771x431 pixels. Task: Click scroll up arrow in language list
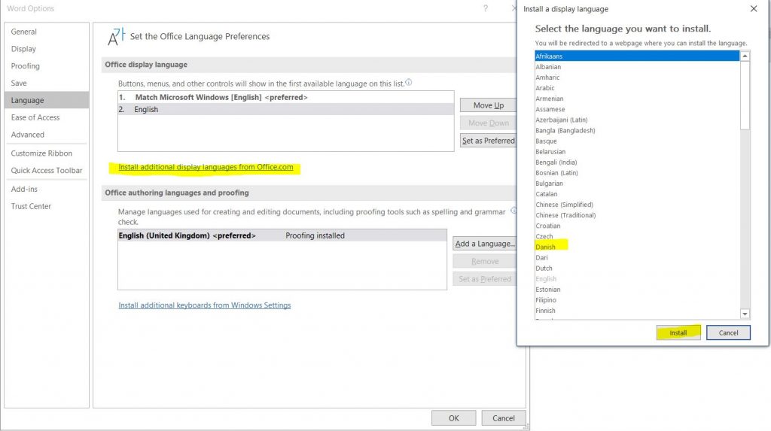pyautogui.click(x=745, y=56)
